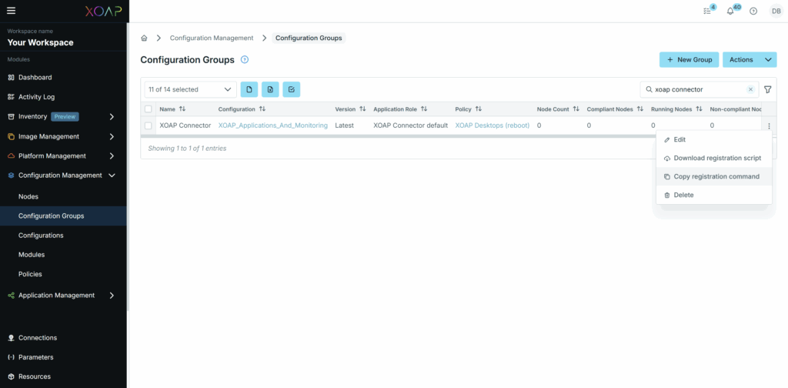Click the first blue export file button
Image resolution: width=788 pixels, height=388 pixels.
pos(249,89)
